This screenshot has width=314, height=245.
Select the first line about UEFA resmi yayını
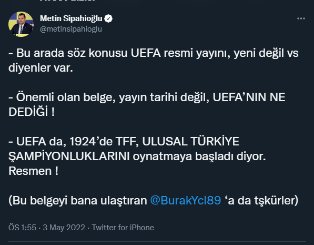pos(154,53)
